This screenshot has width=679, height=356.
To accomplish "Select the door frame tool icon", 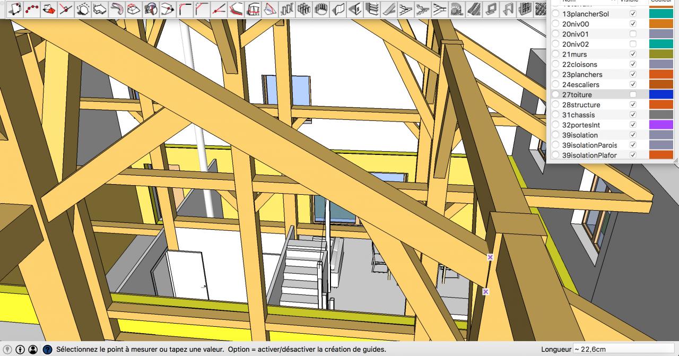I will (x=508, y=8).
